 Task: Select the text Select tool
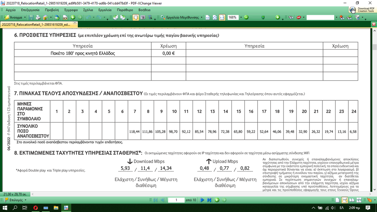pos(150,17)
